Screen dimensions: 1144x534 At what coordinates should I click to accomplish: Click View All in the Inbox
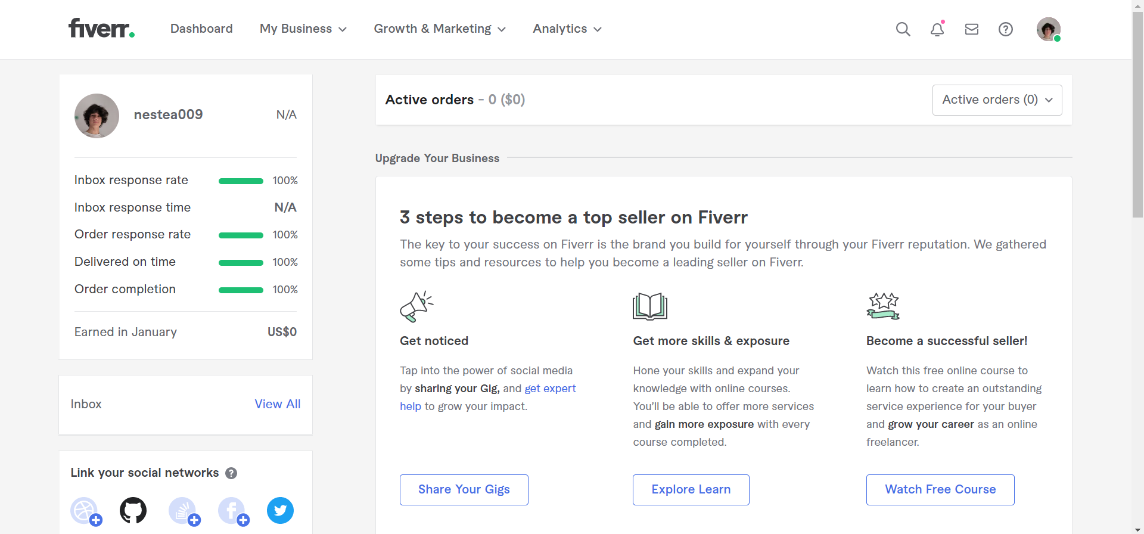click(x=278, y=404)
